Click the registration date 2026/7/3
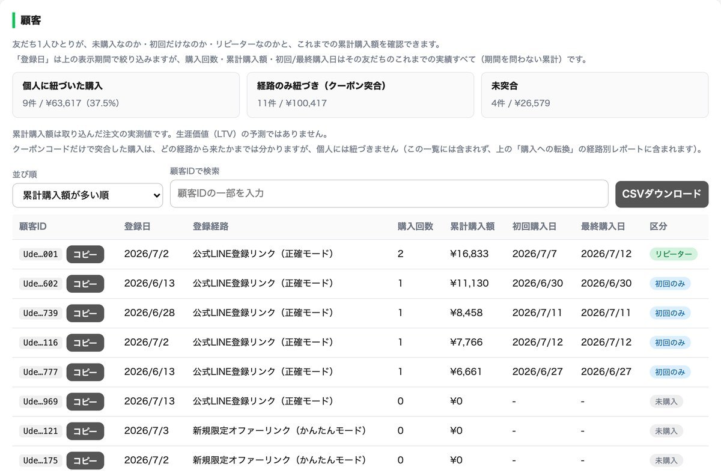The image size is (721, 473). coord(147,431)
